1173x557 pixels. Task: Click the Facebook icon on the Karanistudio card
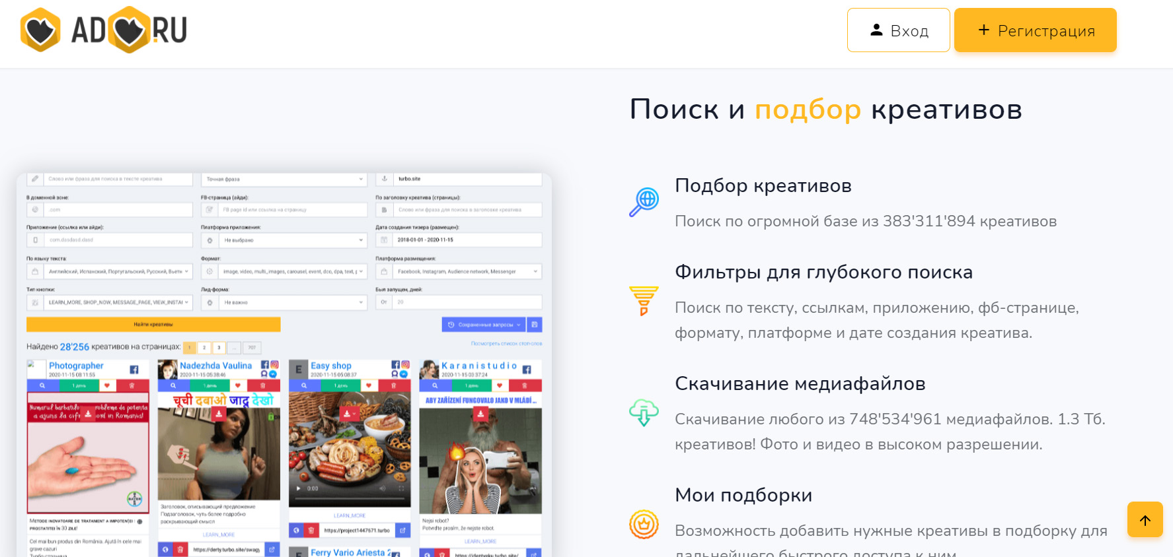pos(527,370)
